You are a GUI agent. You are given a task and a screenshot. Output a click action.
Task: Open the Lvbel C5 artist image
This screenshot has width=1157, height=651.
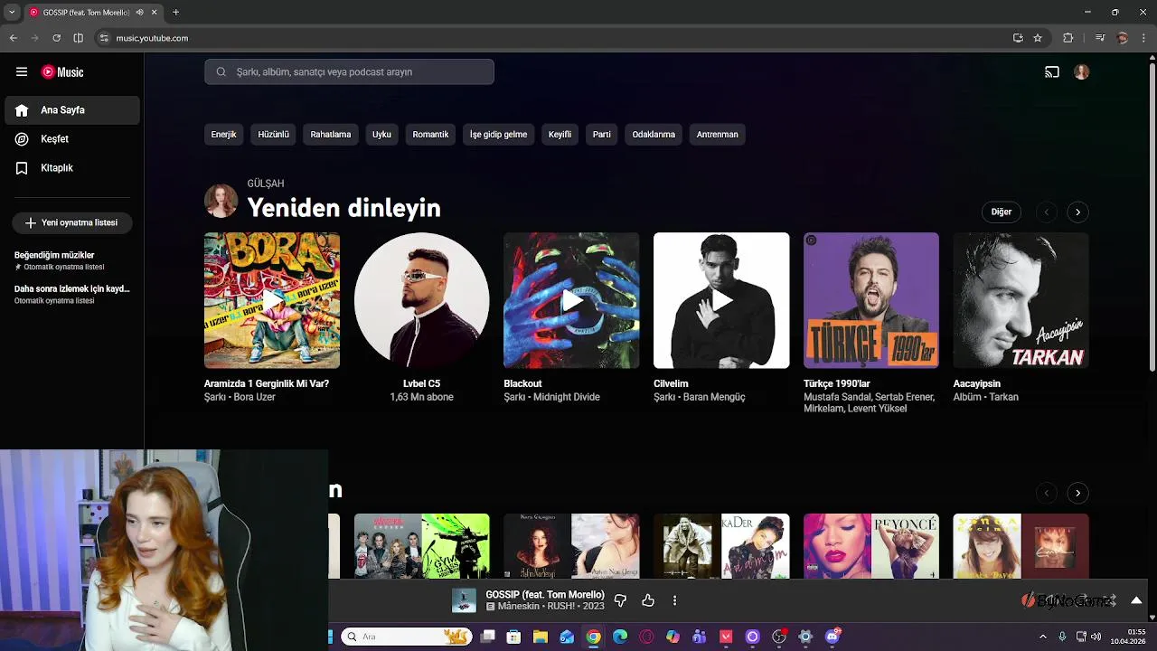click(422, 300)
